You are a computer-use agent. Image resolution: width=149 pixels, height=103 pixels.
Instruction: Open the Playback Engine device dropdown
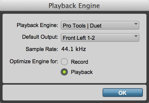tap(100, 25)
